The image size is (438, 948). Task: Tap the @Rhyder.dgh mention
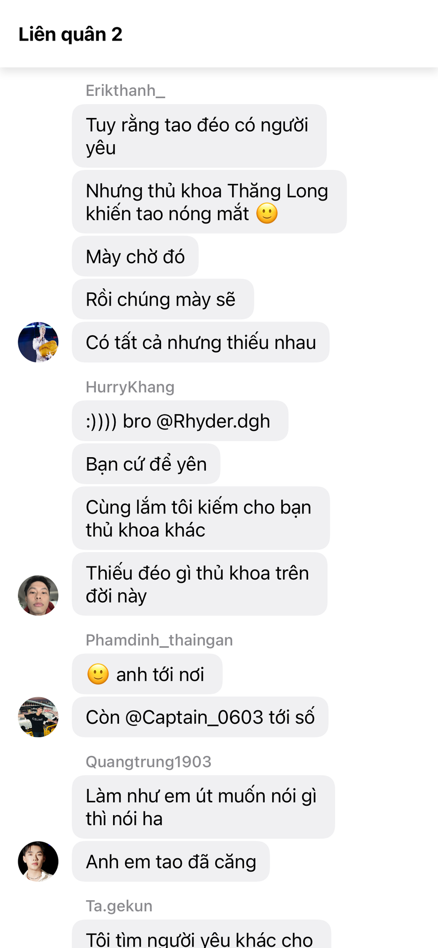[x=213, y=421]
